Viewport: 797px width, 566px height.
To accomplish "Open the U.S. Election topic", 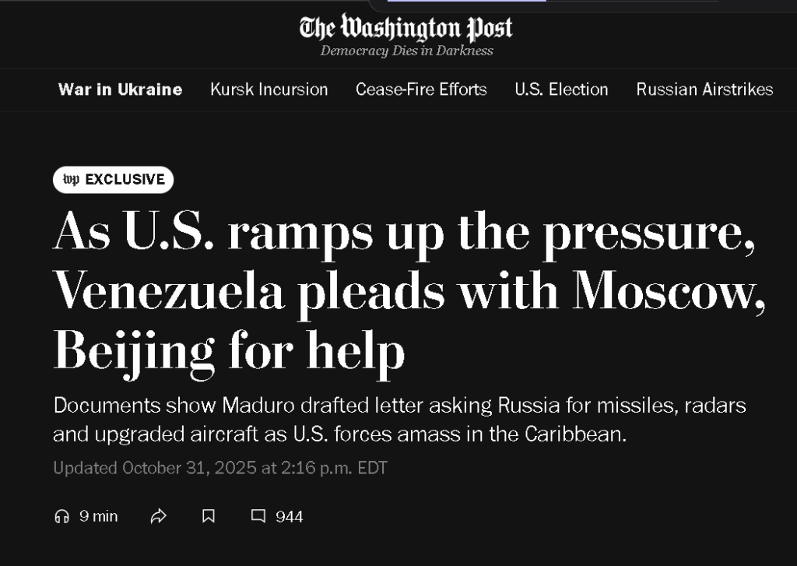I will pyautogui.click(x=561, y=90).
